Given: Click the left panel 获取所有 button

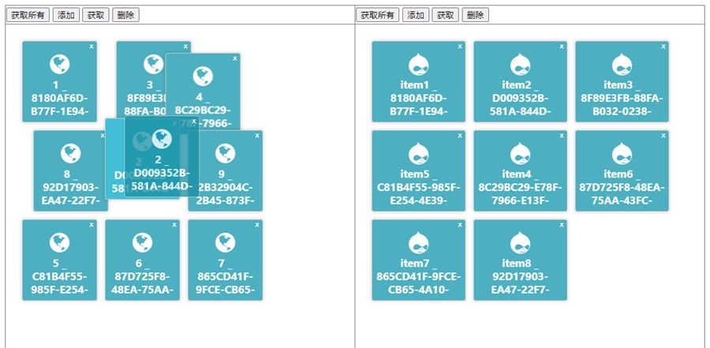Looking at the screenshot, I should (28, 15).
